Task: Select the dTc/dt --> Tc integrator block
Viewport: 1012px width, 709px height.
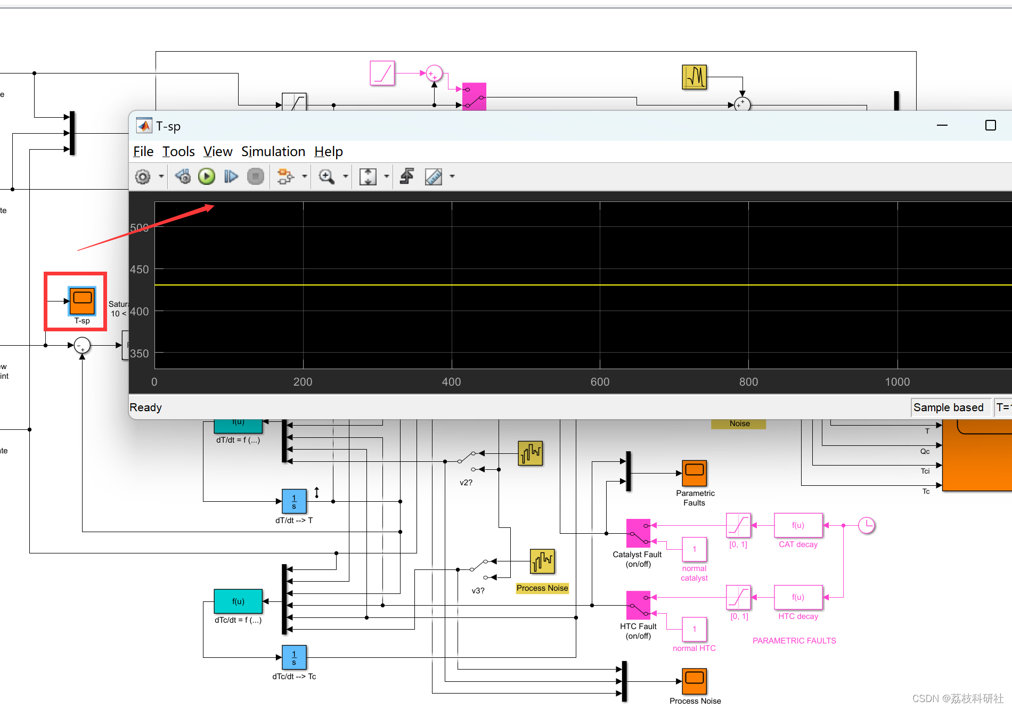Action: click(294, 657)
